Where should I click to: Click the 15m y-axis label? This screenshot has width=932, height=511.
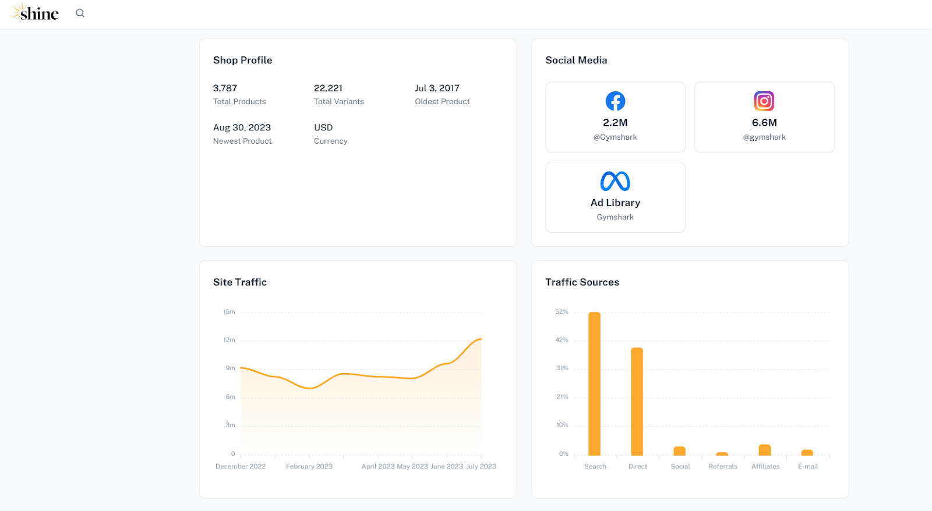click(229, 312)
